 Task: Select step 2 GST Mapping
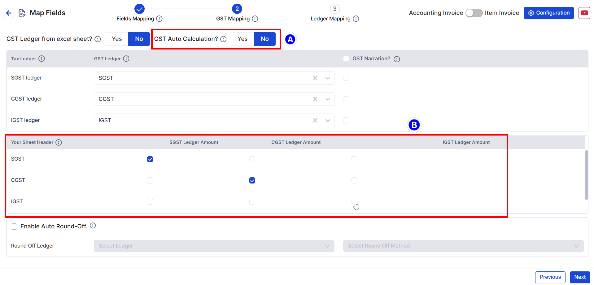point(237,9)
